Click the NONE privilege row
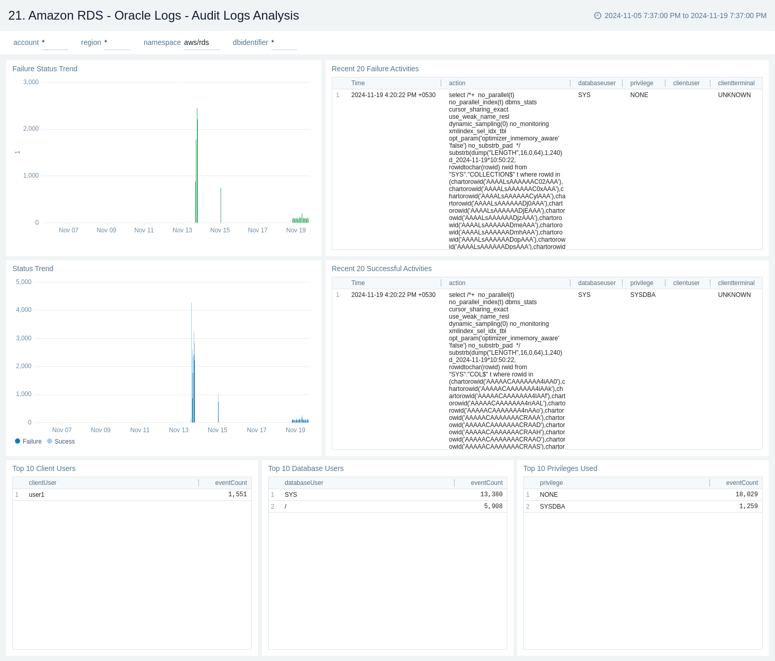The height and width of the screenshot is (661, 775). click(548, 494)
